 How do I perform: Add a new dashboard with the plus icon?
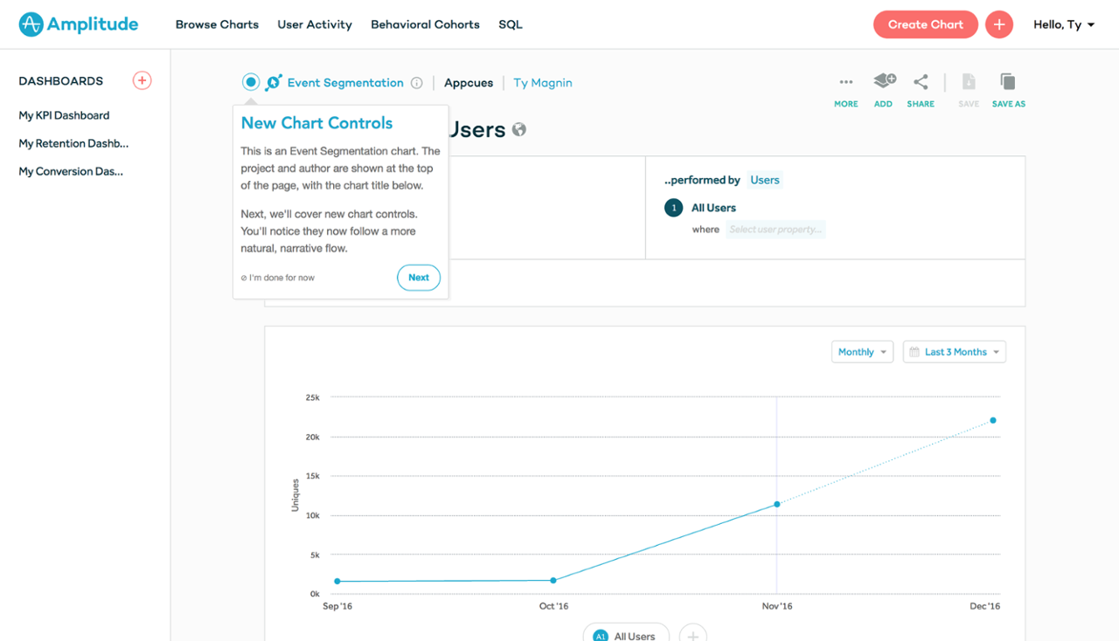(142, 80)
